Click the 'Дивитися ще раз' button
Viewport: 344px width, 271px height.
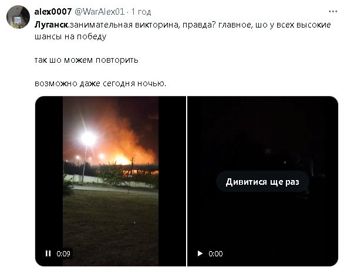(262, 182)
